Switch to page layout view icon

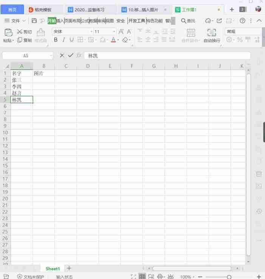[x=151, y=276]
